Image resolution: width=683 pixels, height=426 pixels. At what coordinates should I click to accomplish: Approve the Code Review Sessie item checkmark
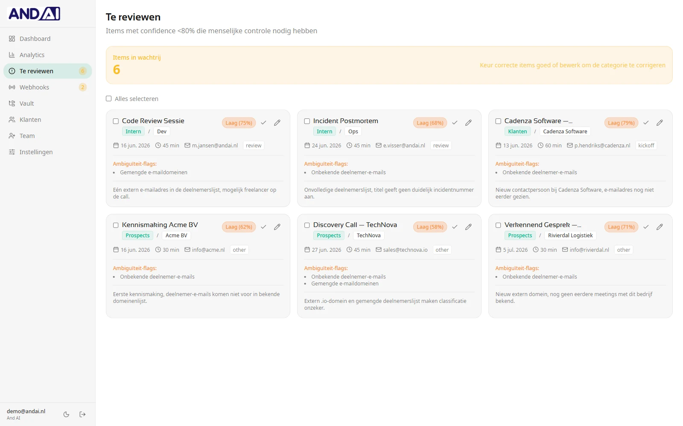[x=263, y=123]
